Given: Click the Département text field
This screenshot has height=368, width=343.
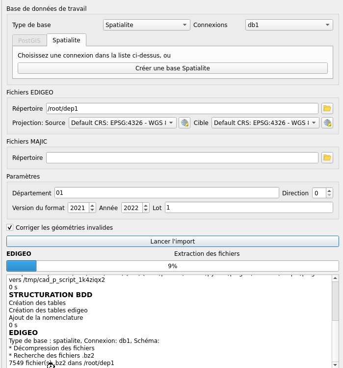Looking at the screenshot, I should point(166,193).
